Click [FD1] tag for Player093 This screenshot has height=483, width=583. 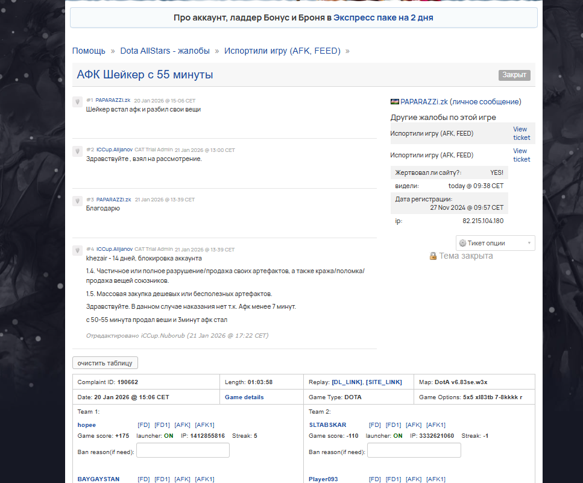(393, 479)
